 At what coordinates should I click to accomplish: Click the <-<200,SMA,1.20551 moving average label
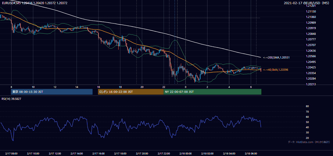(276, 57)
